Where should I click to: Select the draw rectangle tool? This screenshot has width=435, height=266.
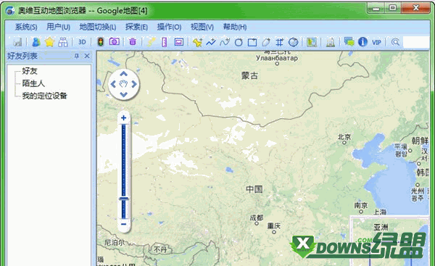(252, 43)
